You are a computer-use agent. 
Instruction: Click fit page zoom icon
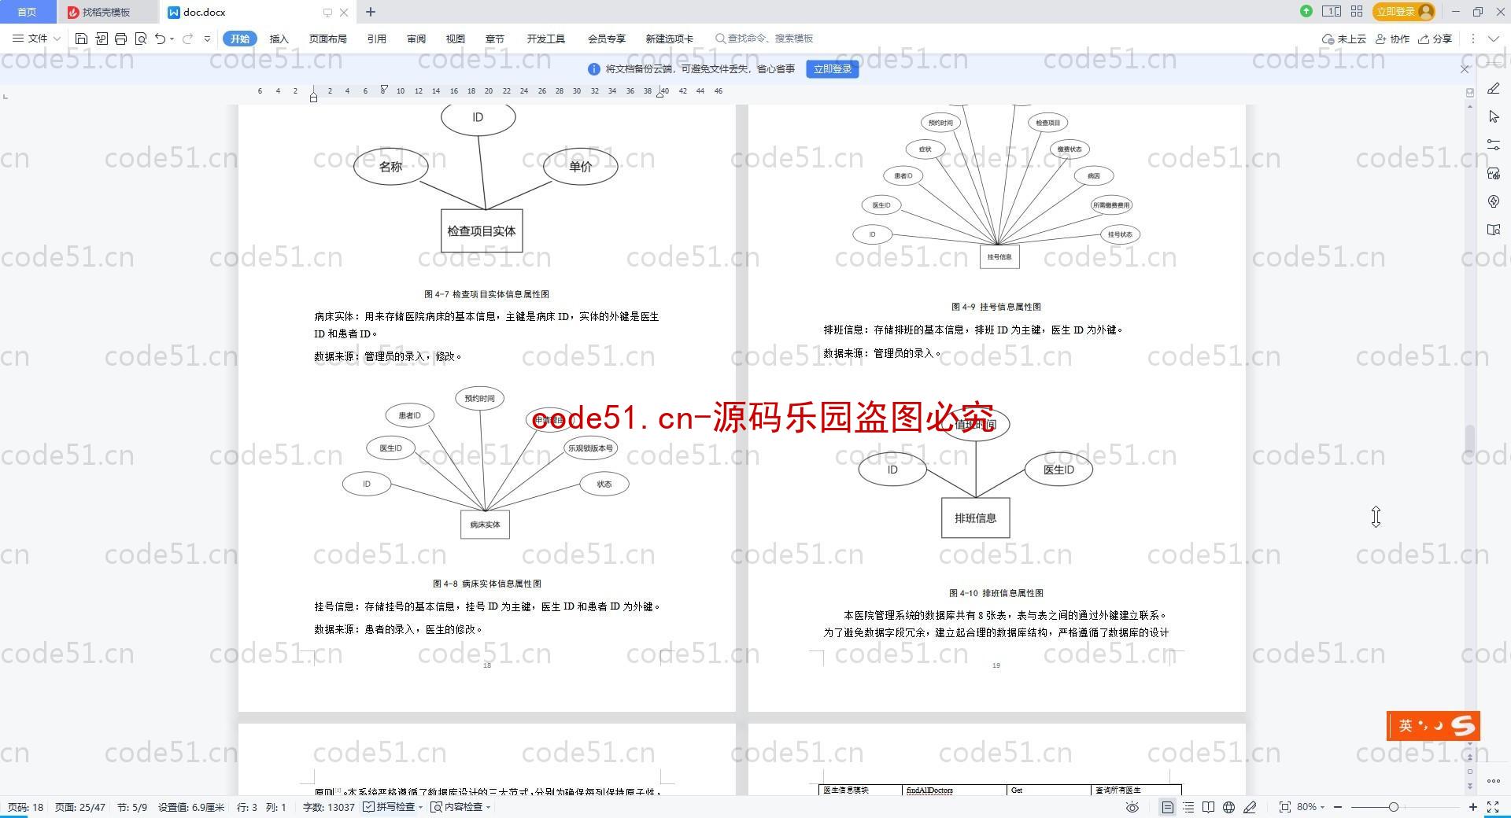pos(1285,807)
